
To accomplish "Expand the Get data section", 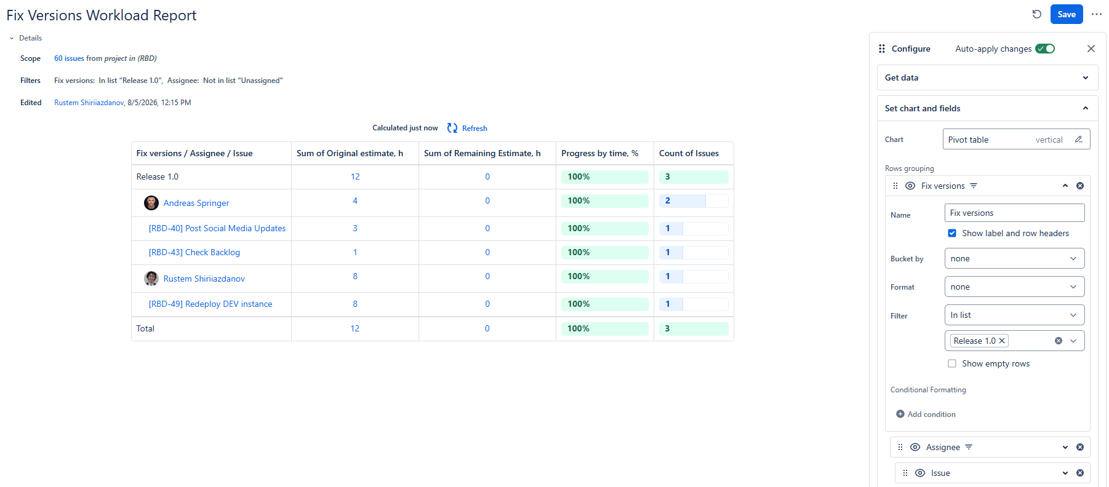I will point(987,77).
